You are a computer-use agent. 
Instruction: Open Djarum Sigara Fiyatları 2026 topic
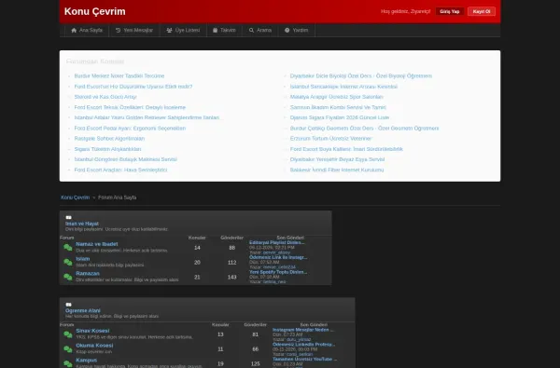340,117
